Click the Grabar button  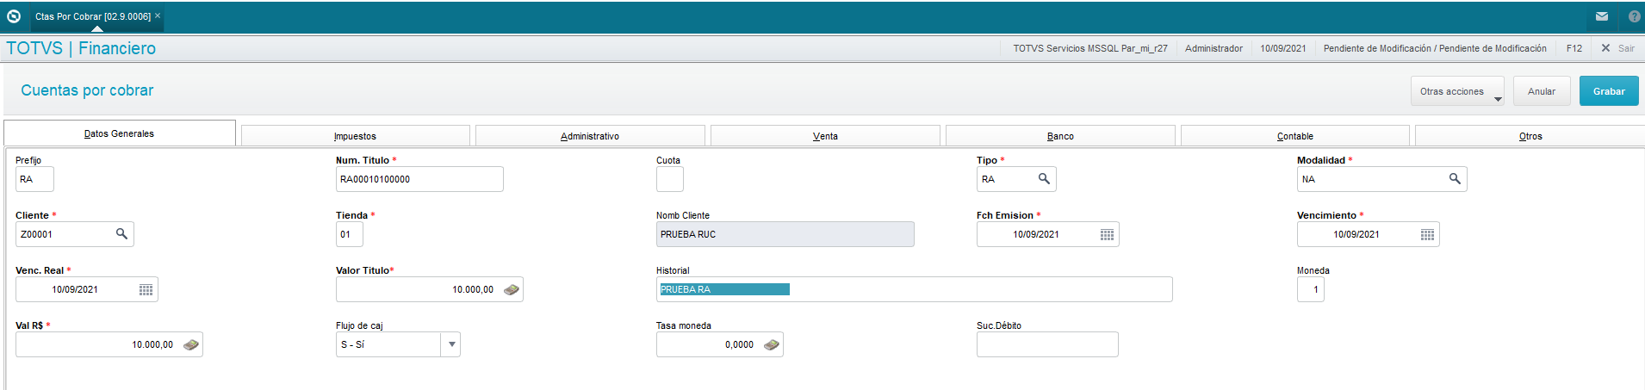[1609, 91]
